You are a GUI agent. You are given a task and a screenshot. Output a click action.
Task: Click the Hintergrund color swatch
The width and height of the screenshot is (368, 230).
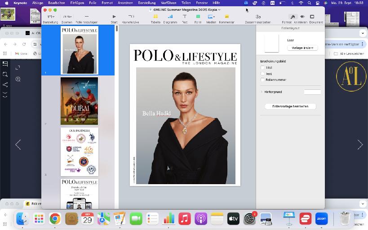pos(312,92)
